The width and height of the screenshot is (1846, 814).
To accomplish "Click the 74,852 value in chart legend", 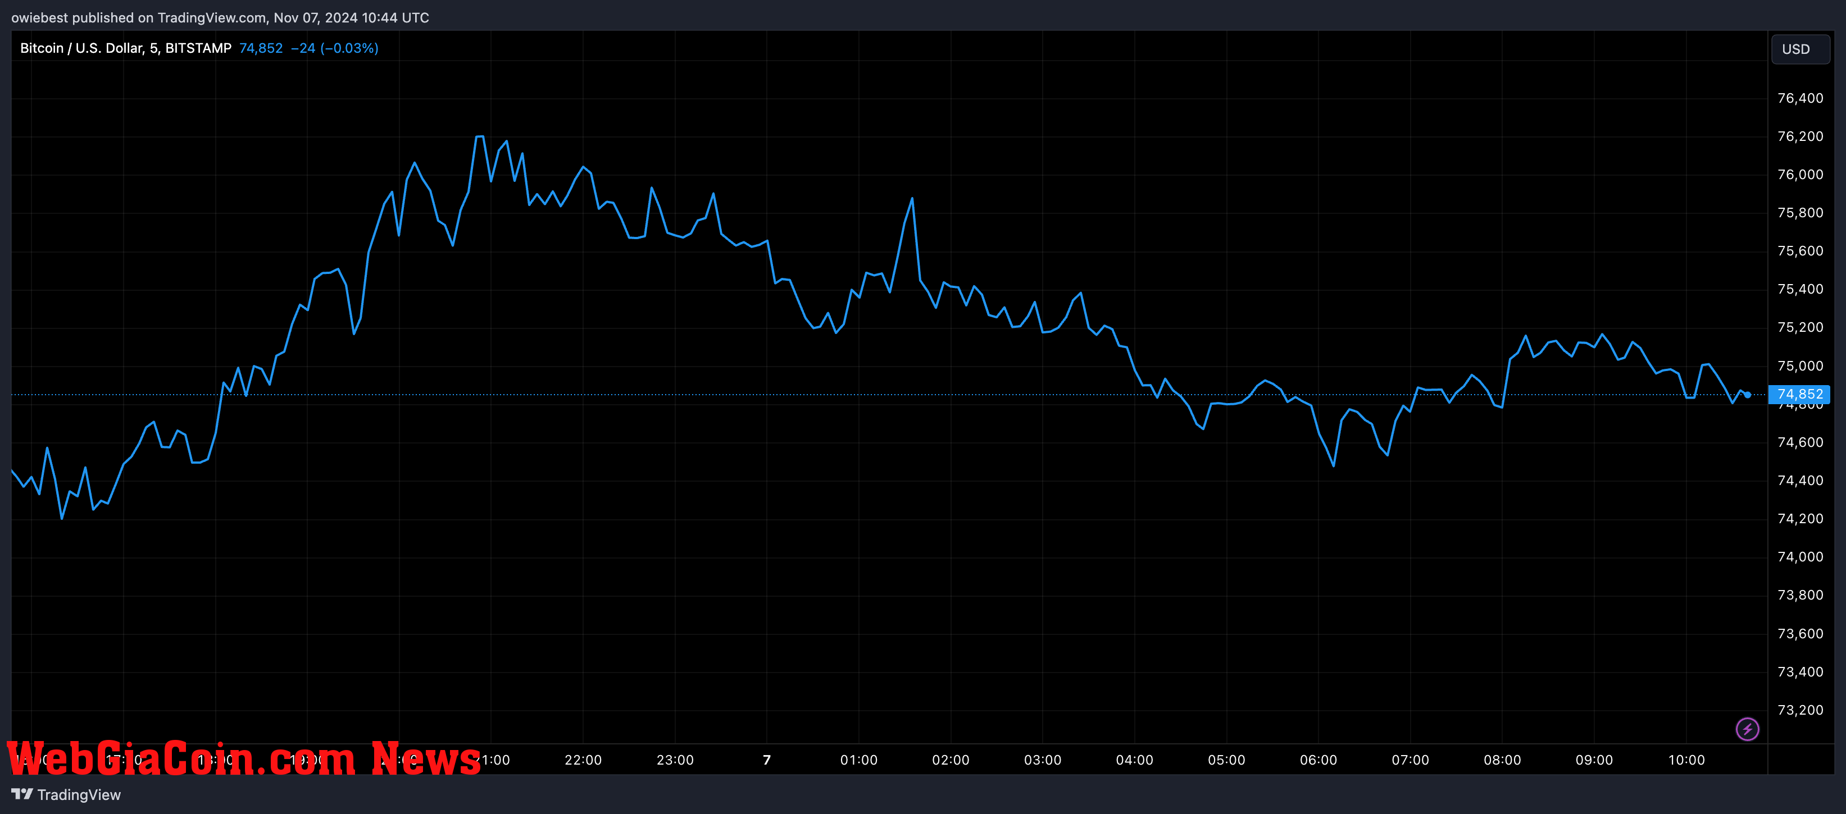I will (x=261, y=48).
